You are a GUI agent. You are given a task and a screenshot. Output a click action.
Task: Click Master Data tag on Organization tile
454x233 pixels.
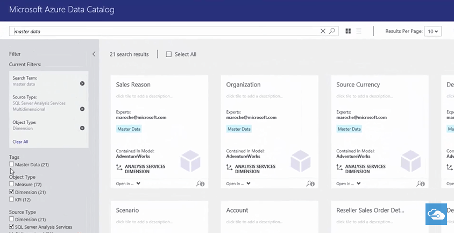coord(239,129)
